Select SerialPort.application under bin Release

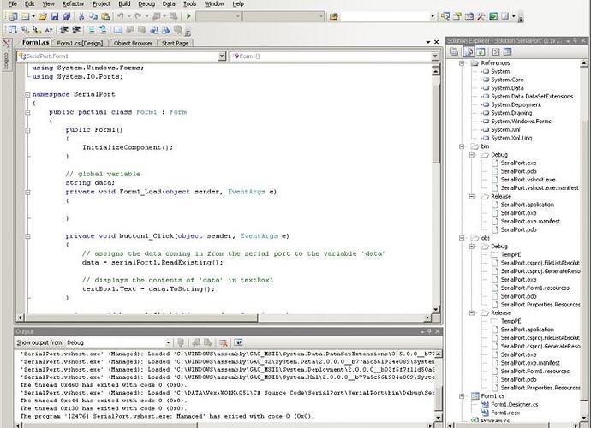click(x=528, y=205)
